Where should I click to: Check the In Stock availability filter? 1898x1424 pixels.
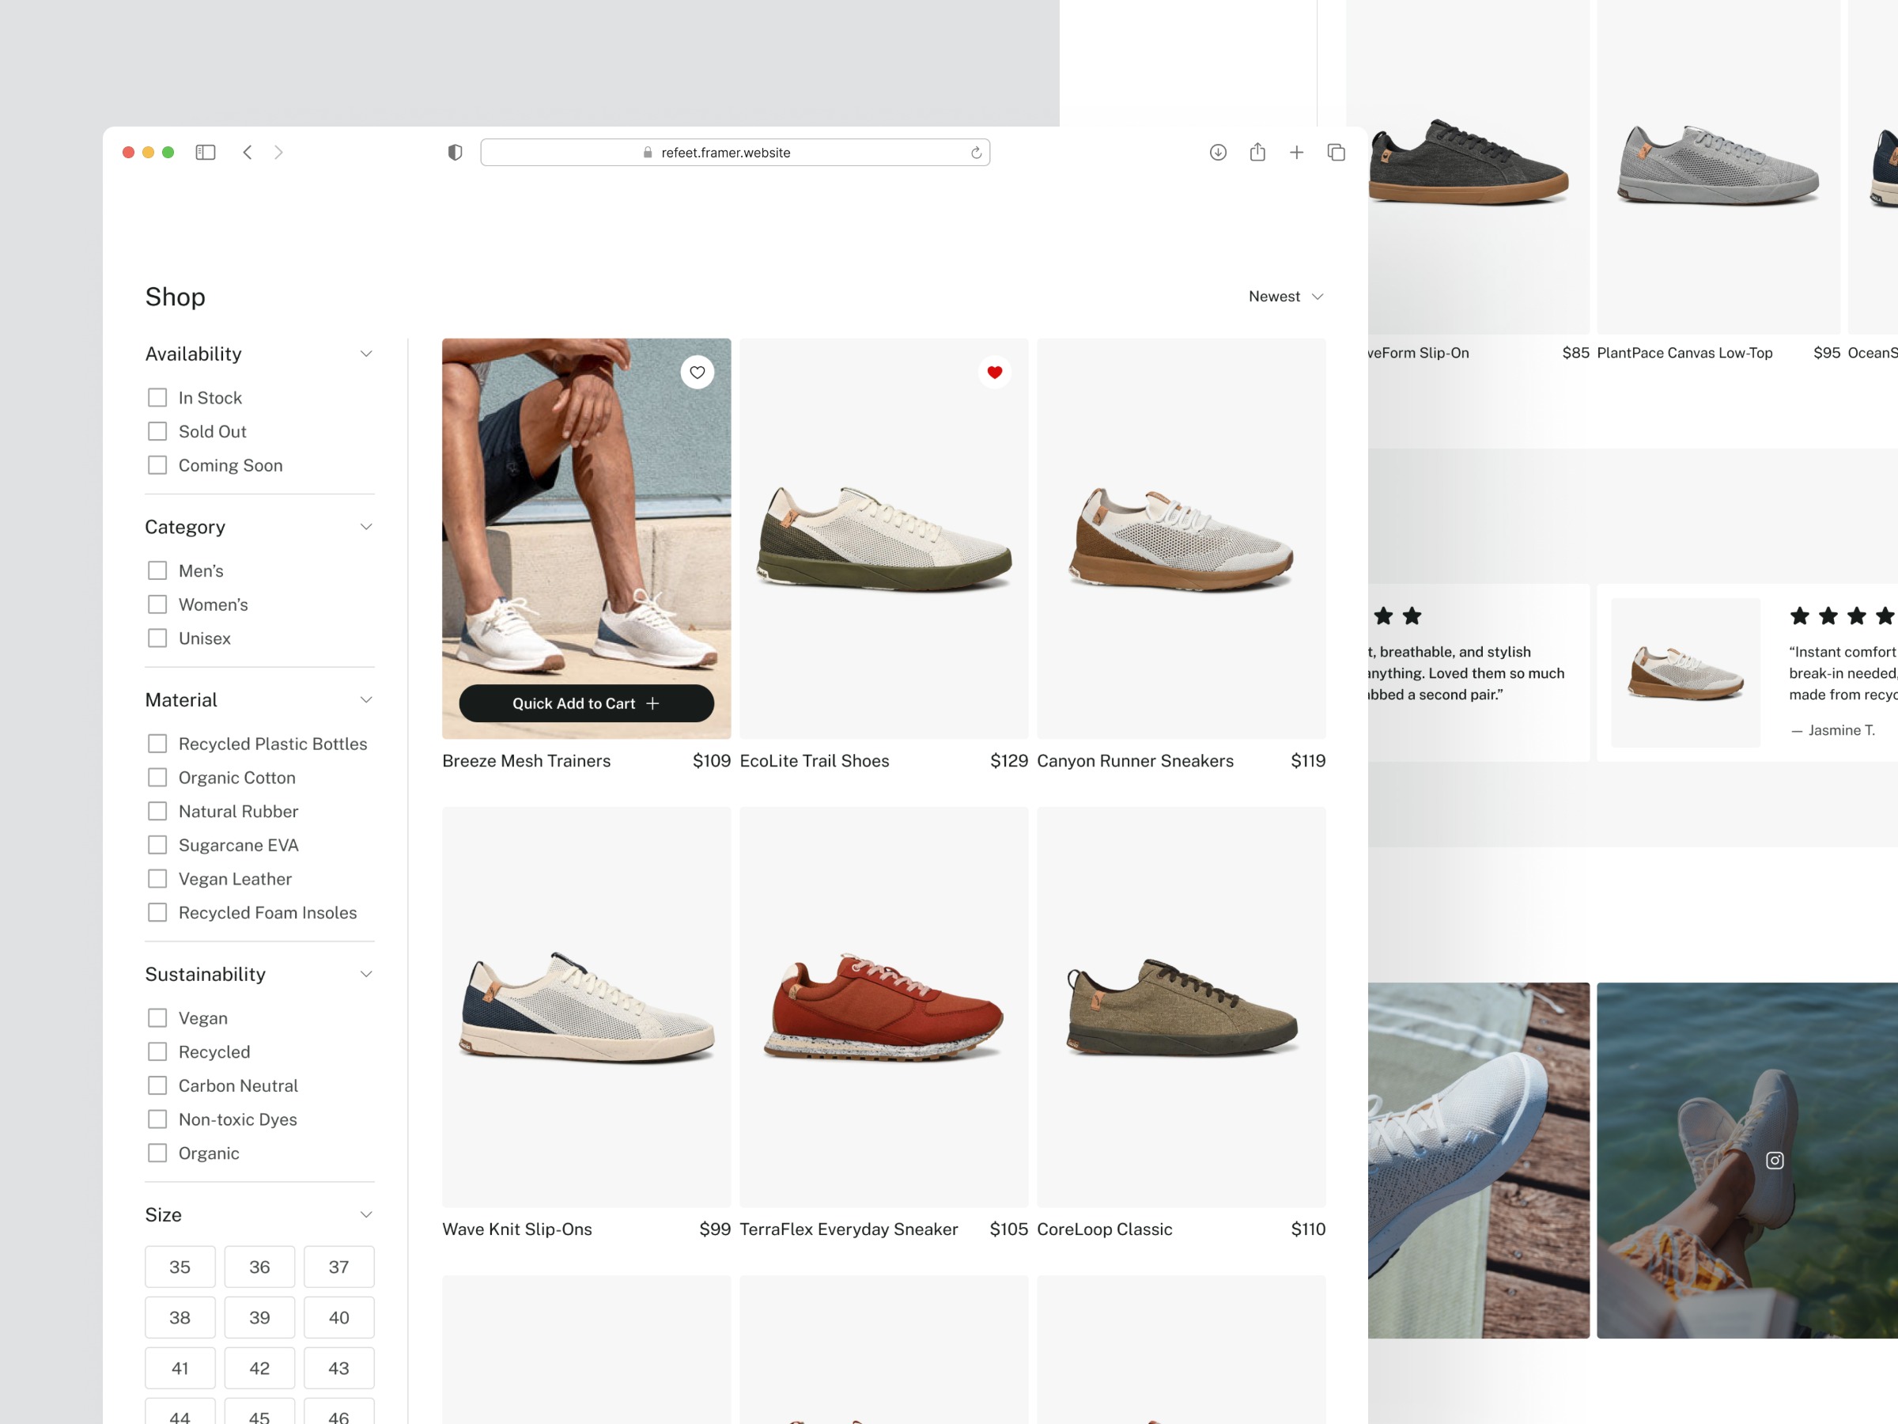tap(157, 397)
